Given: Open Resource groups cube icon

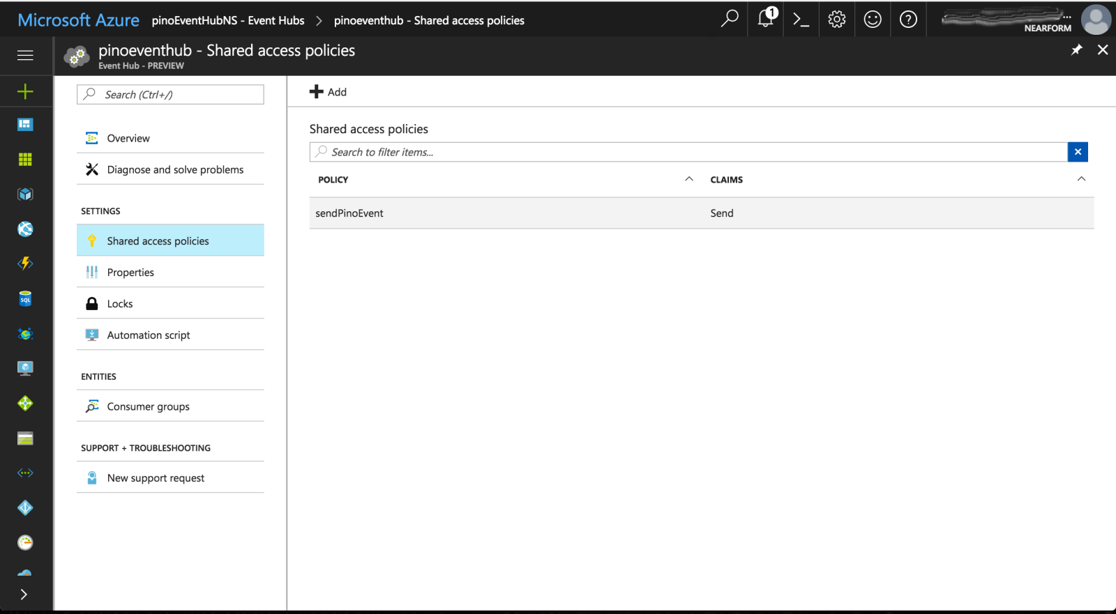Looking at the screenshot, I should [x=25, y=194].
